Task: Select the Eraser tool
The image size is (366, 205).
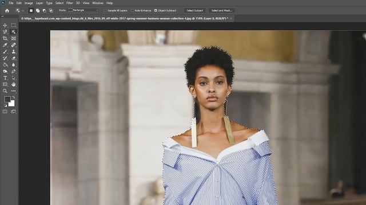Action: (x=14, y=58)
